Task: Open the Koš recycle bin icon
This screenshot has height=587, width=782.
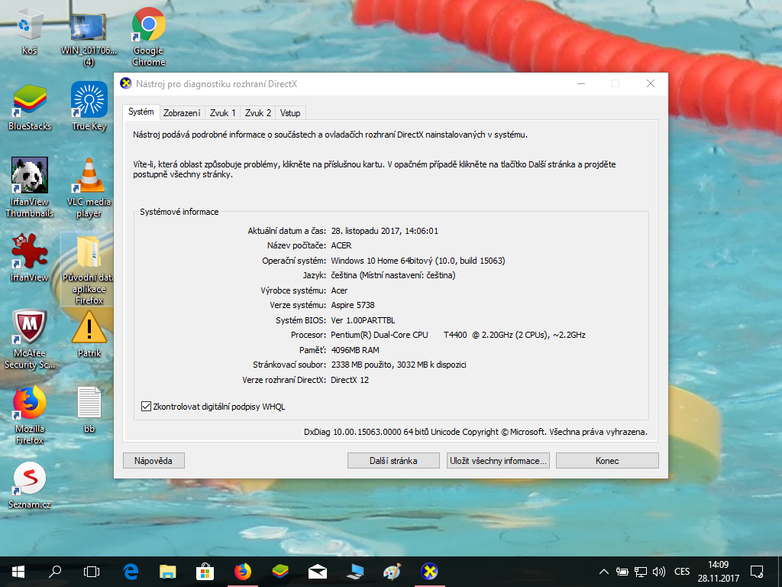Action: tap(30, 27)
